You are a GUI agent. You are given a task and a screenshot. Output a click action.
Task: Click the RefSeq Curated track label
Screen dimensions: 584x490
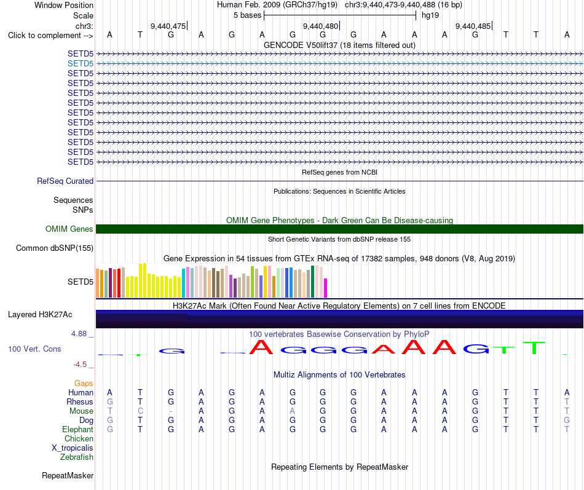pyautogui.click(x=65, y=181)
